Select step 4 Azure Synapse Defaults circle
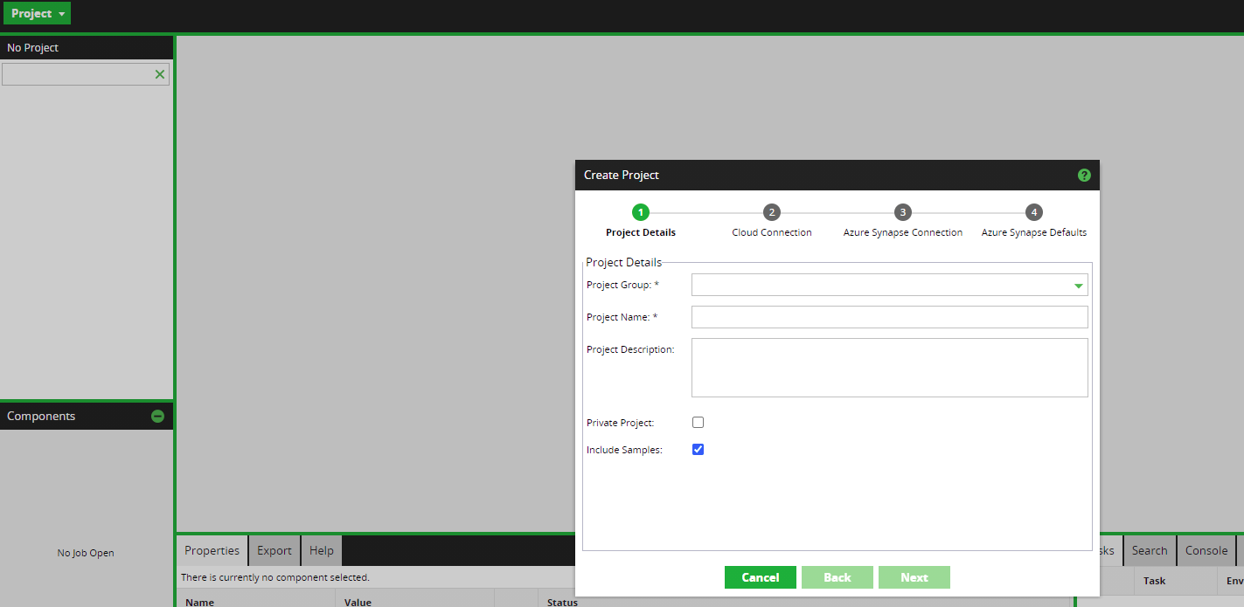This screenshot has width=1244, height=607. [x=1034, y=212]
